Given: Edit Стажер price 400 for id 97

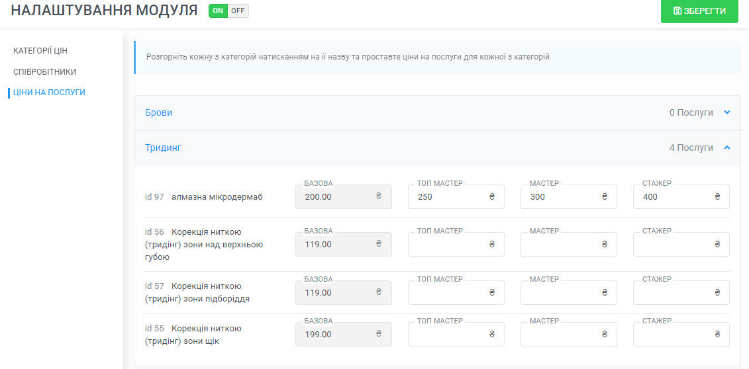Looking at the screenshot, I should tap(681, 196).
